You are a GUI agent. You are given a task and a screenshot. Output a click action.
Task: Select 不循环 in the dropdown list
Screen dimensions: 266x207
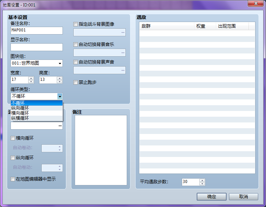[x=37, y=103]
